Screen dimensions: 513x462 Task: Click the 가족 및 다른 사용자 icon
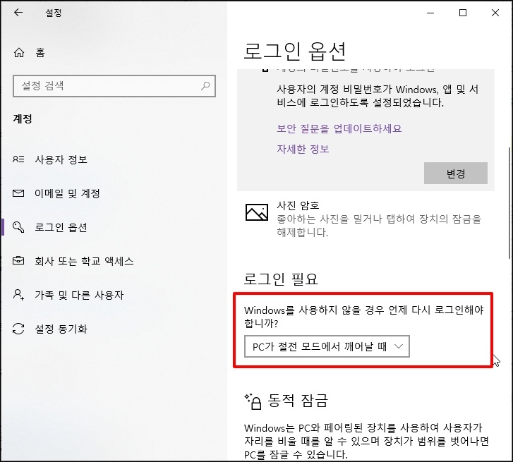18,295
